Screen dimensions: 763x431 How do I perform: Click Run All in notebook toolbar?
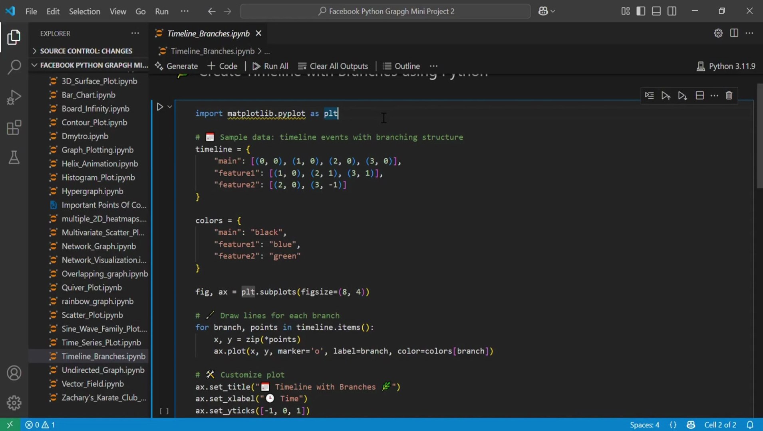[x=270, y=66]
